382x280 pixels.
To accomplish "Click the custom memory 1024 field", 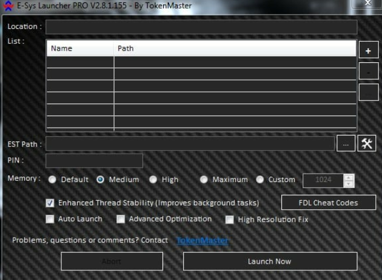I will click(x=323, y=181).
